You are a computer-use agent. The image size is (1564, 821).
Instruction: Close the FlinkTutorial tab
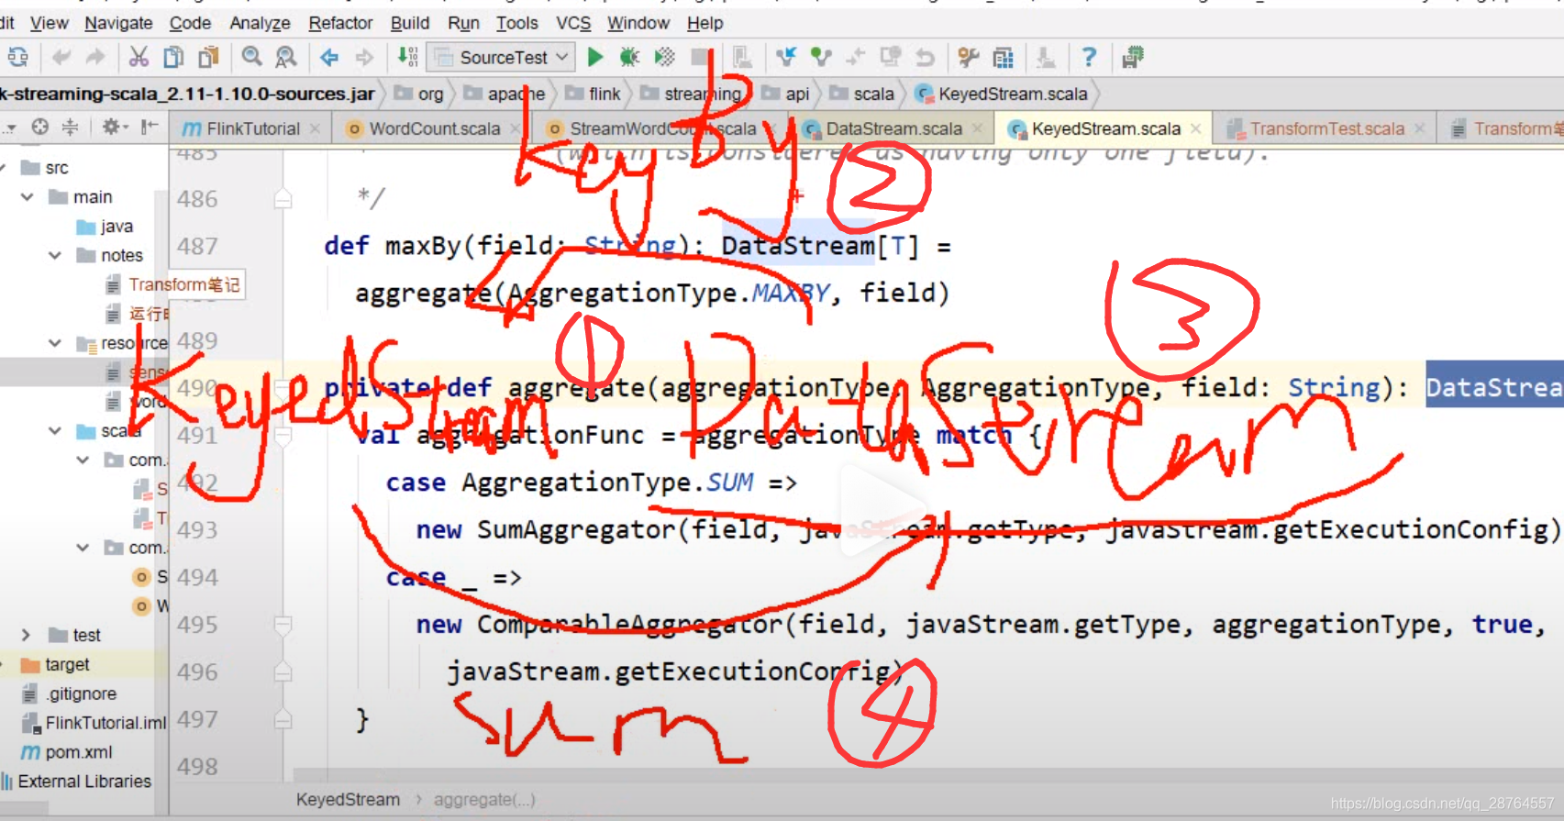316,128
